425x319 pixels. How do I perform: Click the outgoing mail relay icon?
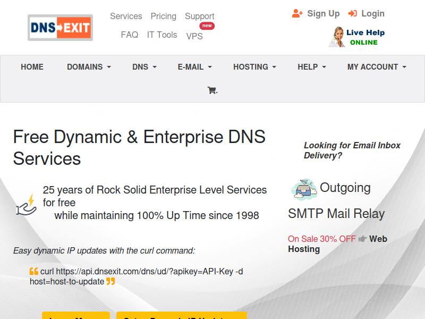(304, 189)
